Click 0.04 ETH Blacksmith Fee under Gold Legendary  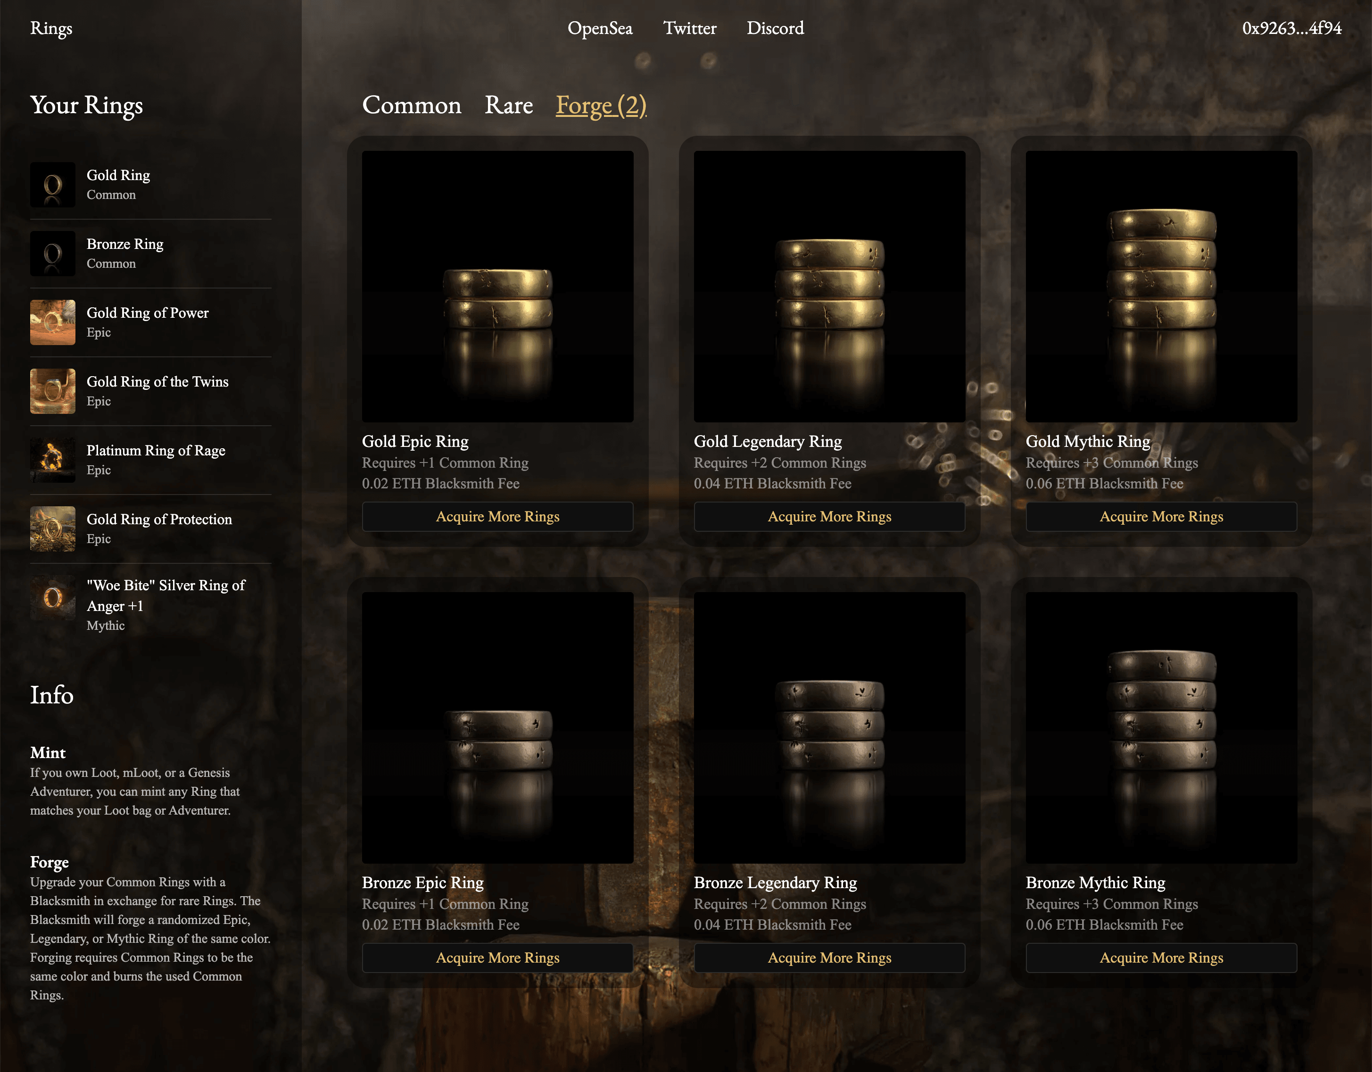pos(773,484)
